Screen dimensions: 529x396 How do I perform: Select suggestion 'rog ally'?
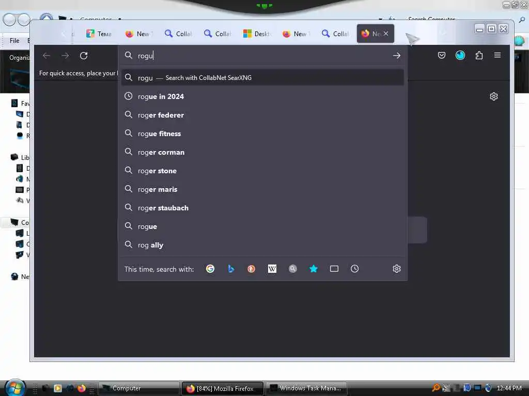tap(262, 245)
